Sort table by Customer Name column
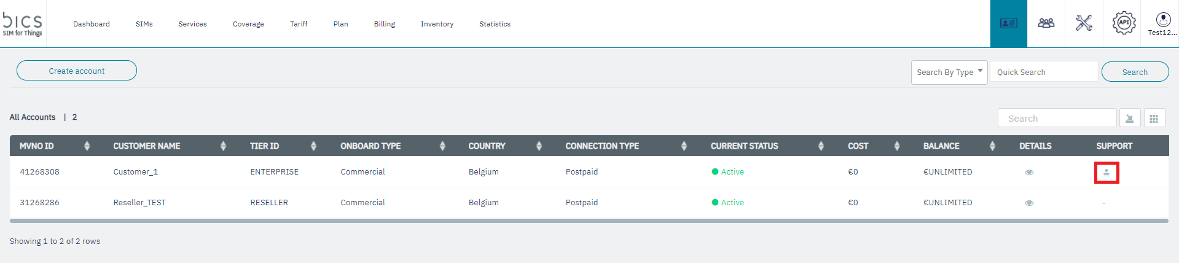Viewport: 1179px width, 263px height. pos(223,146)
